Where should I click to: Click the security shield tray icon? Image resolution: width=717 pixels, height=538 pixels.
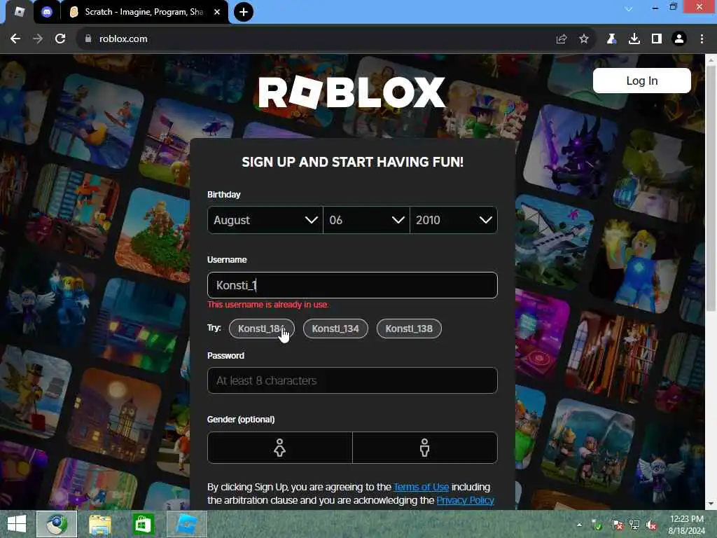coord(597,524)
